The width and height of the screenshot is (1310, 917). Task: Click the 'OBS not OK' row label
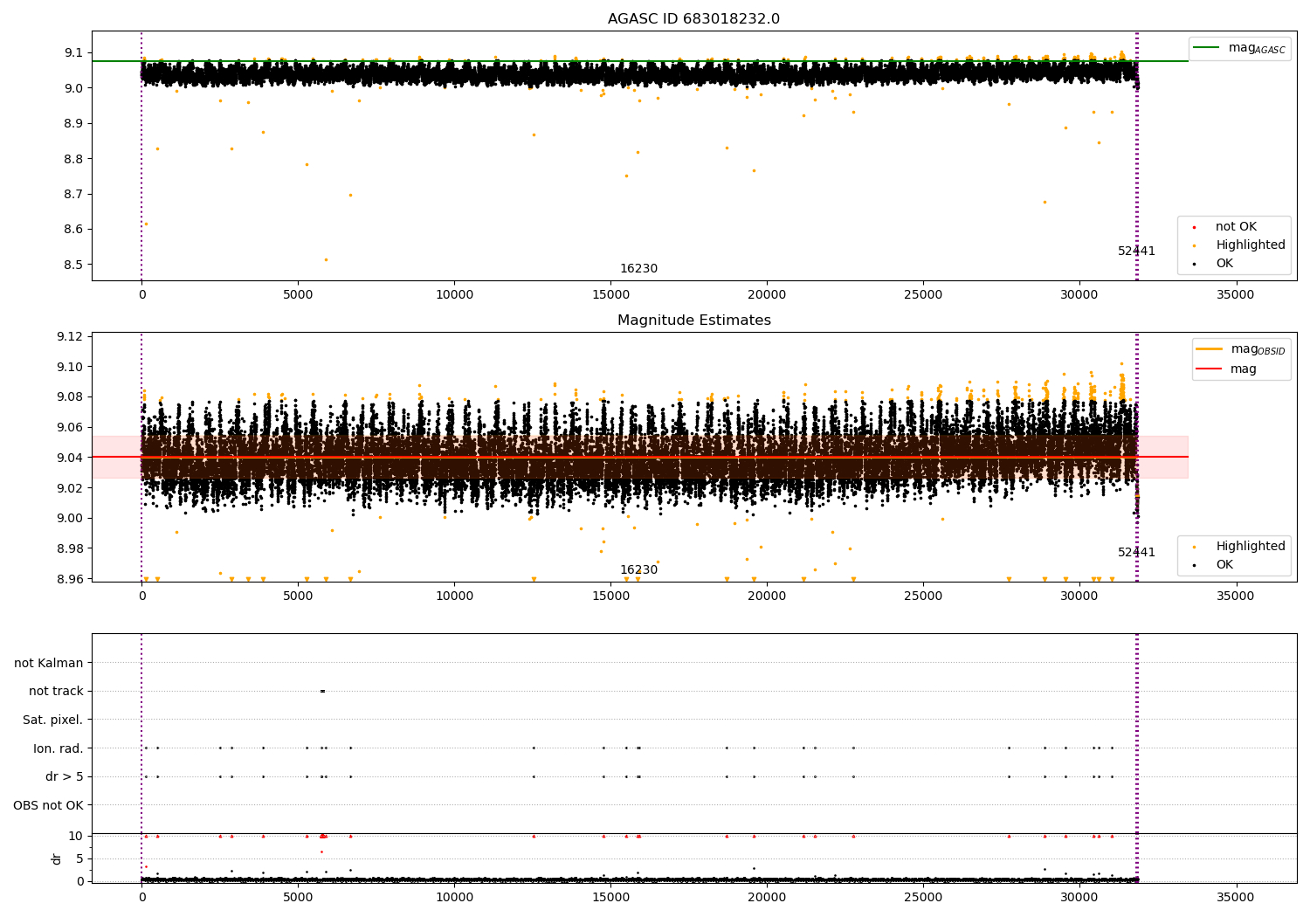coord(48,805)
